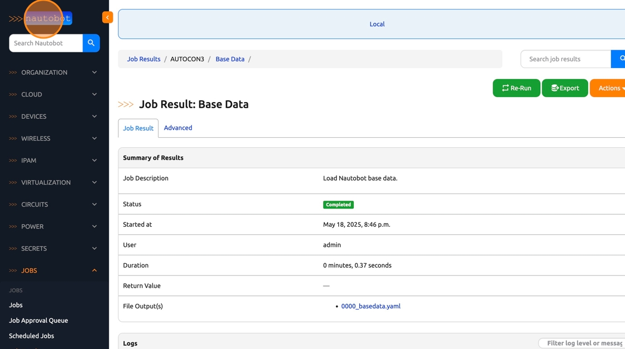Click the job results search button

point(619,59)
